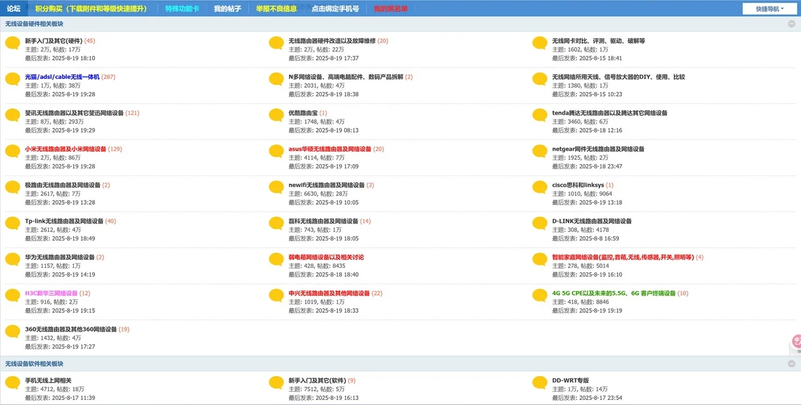Screen dimensions: 801x405
Task: Click the bubble icon beside 新手入门及其它(软件)
Action: (x=277, y=383)
